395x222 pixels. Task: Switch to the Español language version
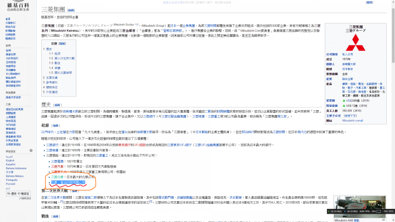tap(10, 164)
